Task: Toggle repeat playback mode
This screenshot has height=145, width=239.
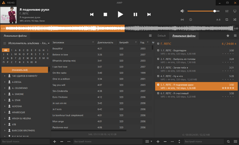Action: coord(227,19)
